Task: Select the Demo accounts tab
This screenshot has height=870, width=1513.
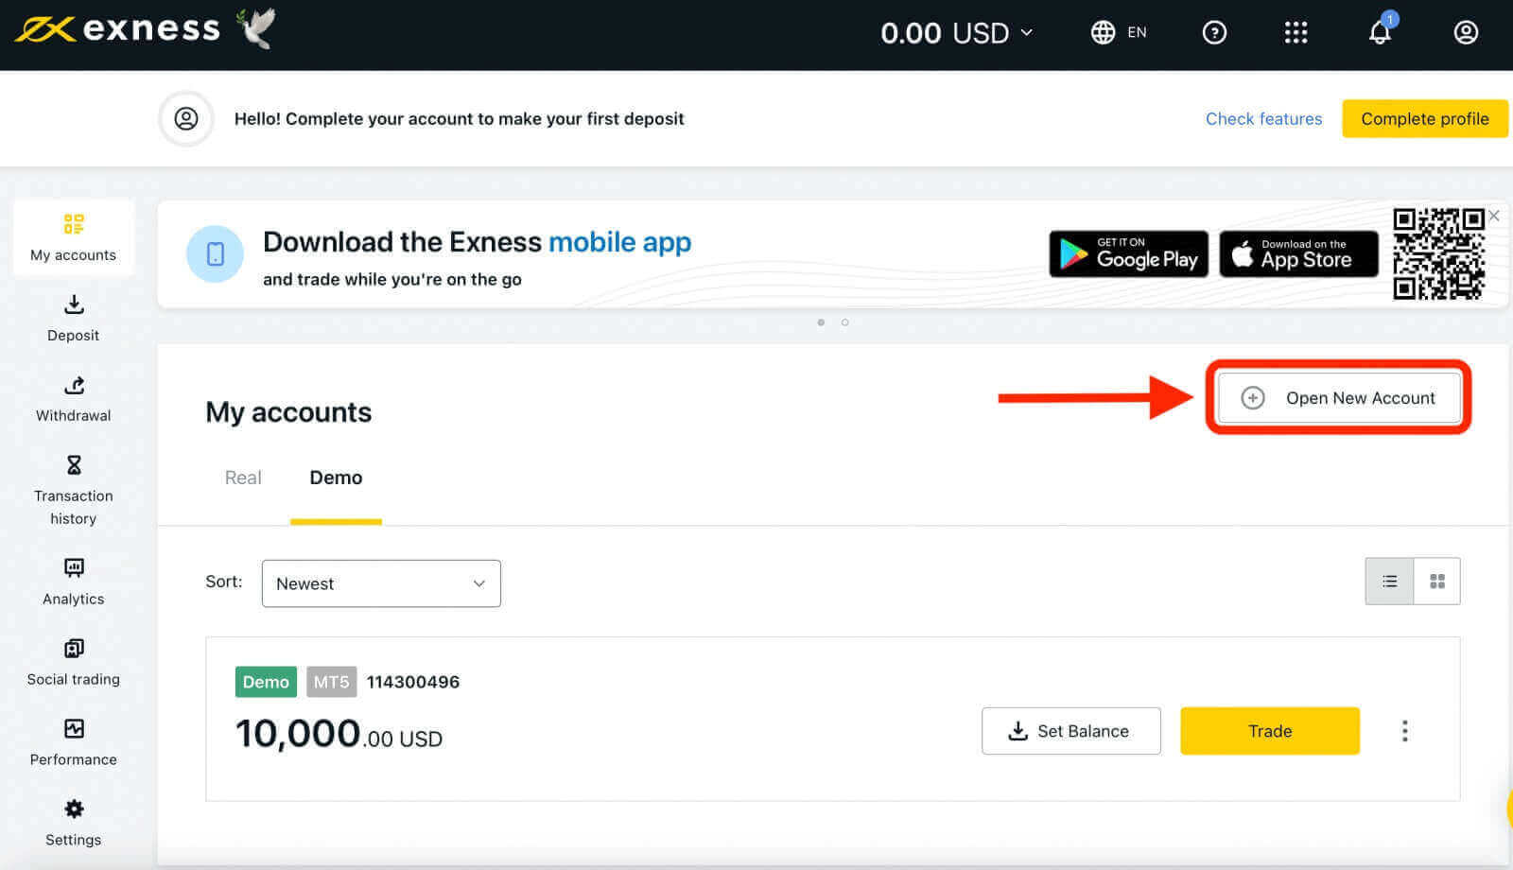Action: click(x=336, y=478)
